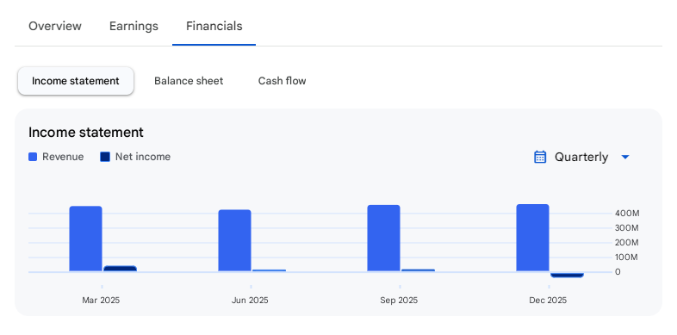Viewport: 677px width, 335px height.
Task: Select the negative Dec 2025 net income bar
Action: (x=567, y=275)
